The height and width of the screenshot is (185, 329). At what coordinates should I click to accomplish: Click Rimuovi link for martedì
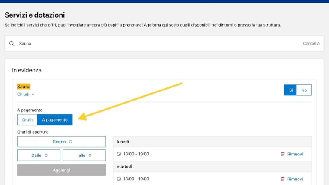(295, 179)
